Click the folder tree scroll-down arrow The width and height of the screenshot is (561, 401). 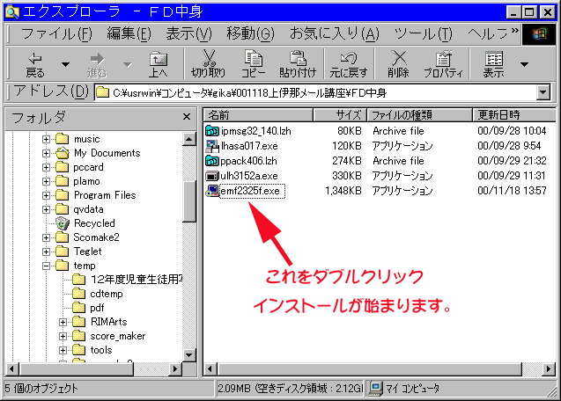(188, 355)
